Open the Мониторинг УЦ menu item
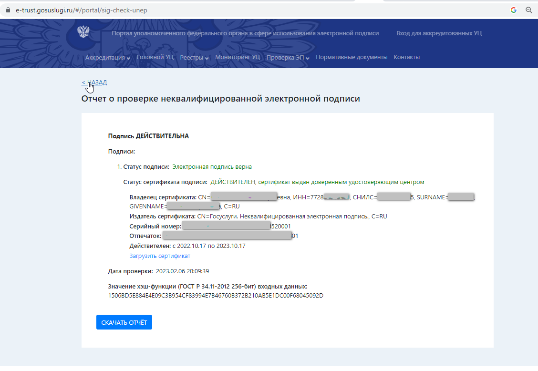 pos(238,57)
